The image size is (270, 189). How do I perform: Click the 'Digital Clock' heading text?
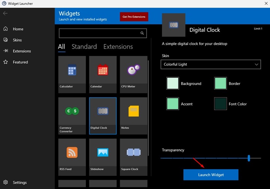(204, 30)
